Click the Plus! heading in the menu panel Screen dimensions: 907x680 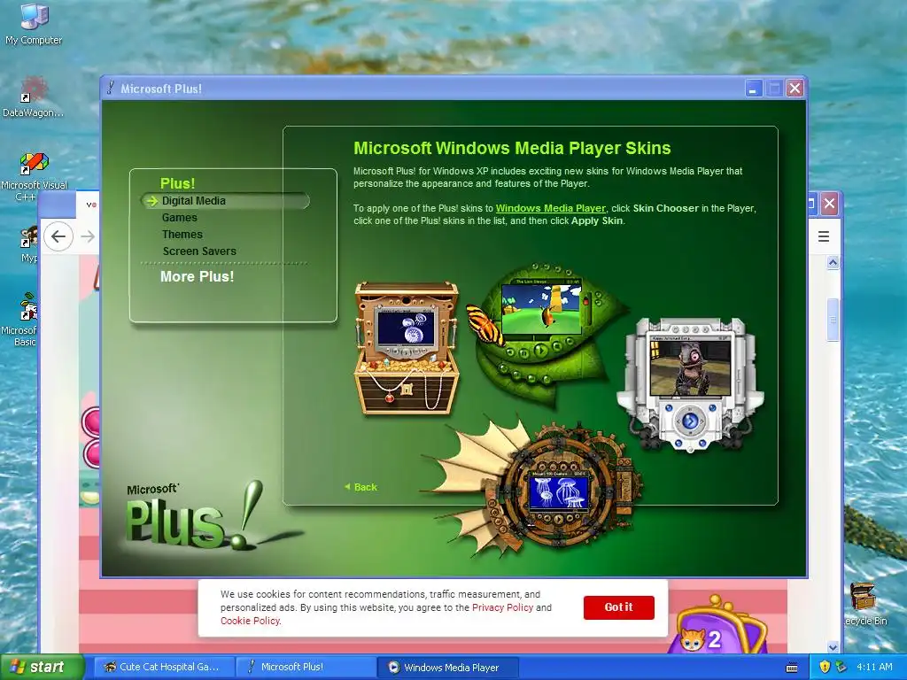[x=177, y=183]
